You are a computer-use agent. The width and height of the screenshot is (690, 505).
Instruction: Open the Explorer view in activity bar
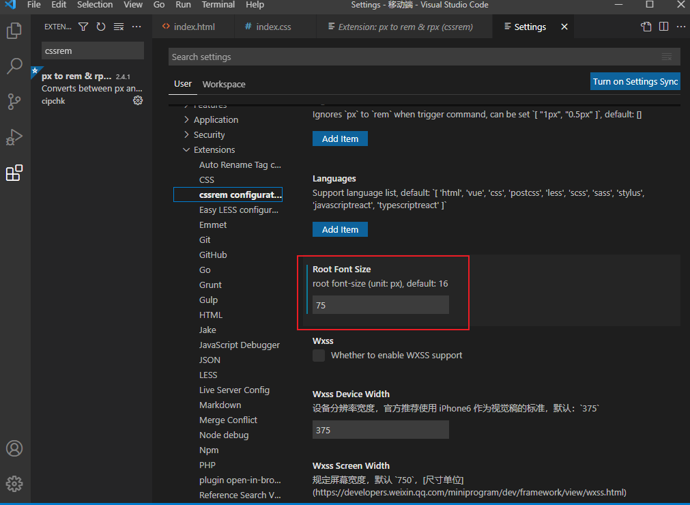tap(14, 31)
